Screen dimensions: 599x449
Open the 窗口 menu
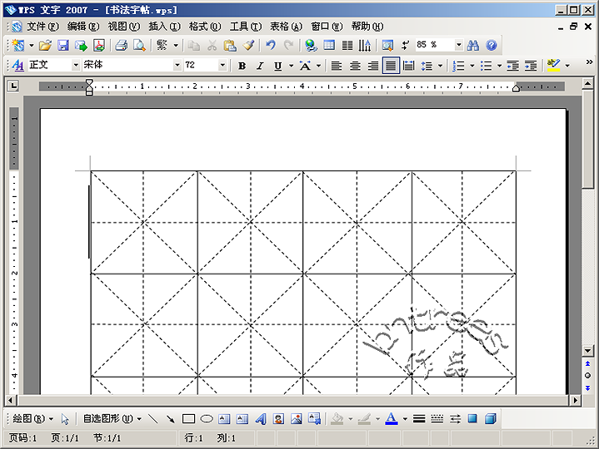[x=327, y=27]
